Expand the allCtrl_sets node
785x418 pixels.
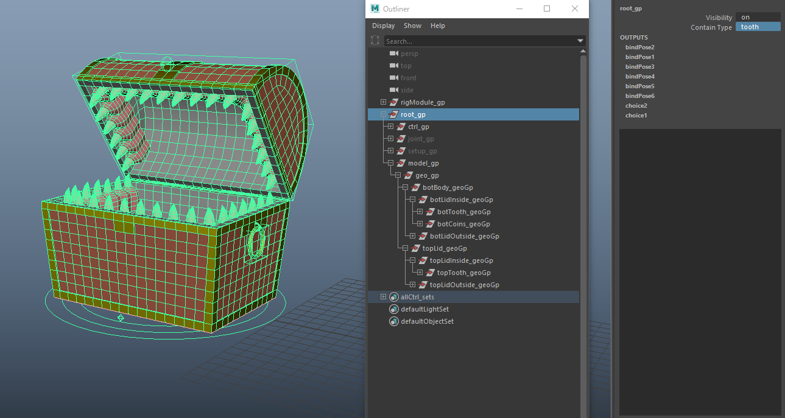pyautogui.click(x=383, y=297)
